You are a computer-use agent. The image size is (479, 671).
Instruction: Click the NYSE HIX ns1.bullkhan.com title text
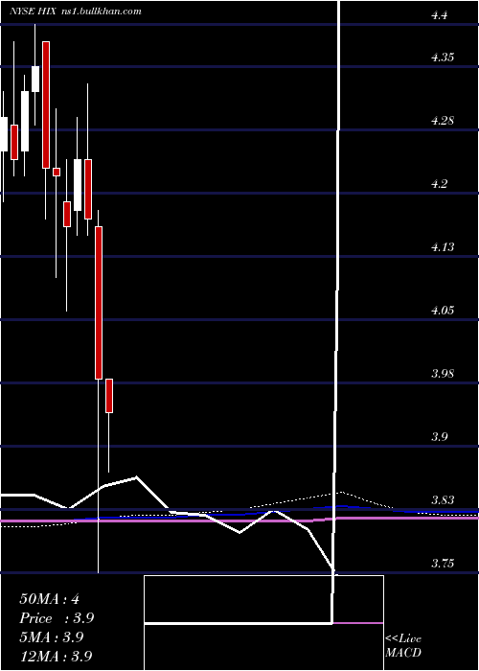tap(76, 12)
